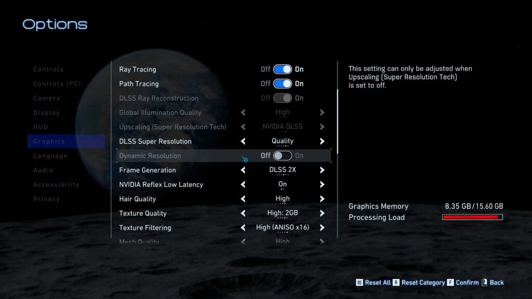Select the Frame Generation DLSS 2X value

283,170
